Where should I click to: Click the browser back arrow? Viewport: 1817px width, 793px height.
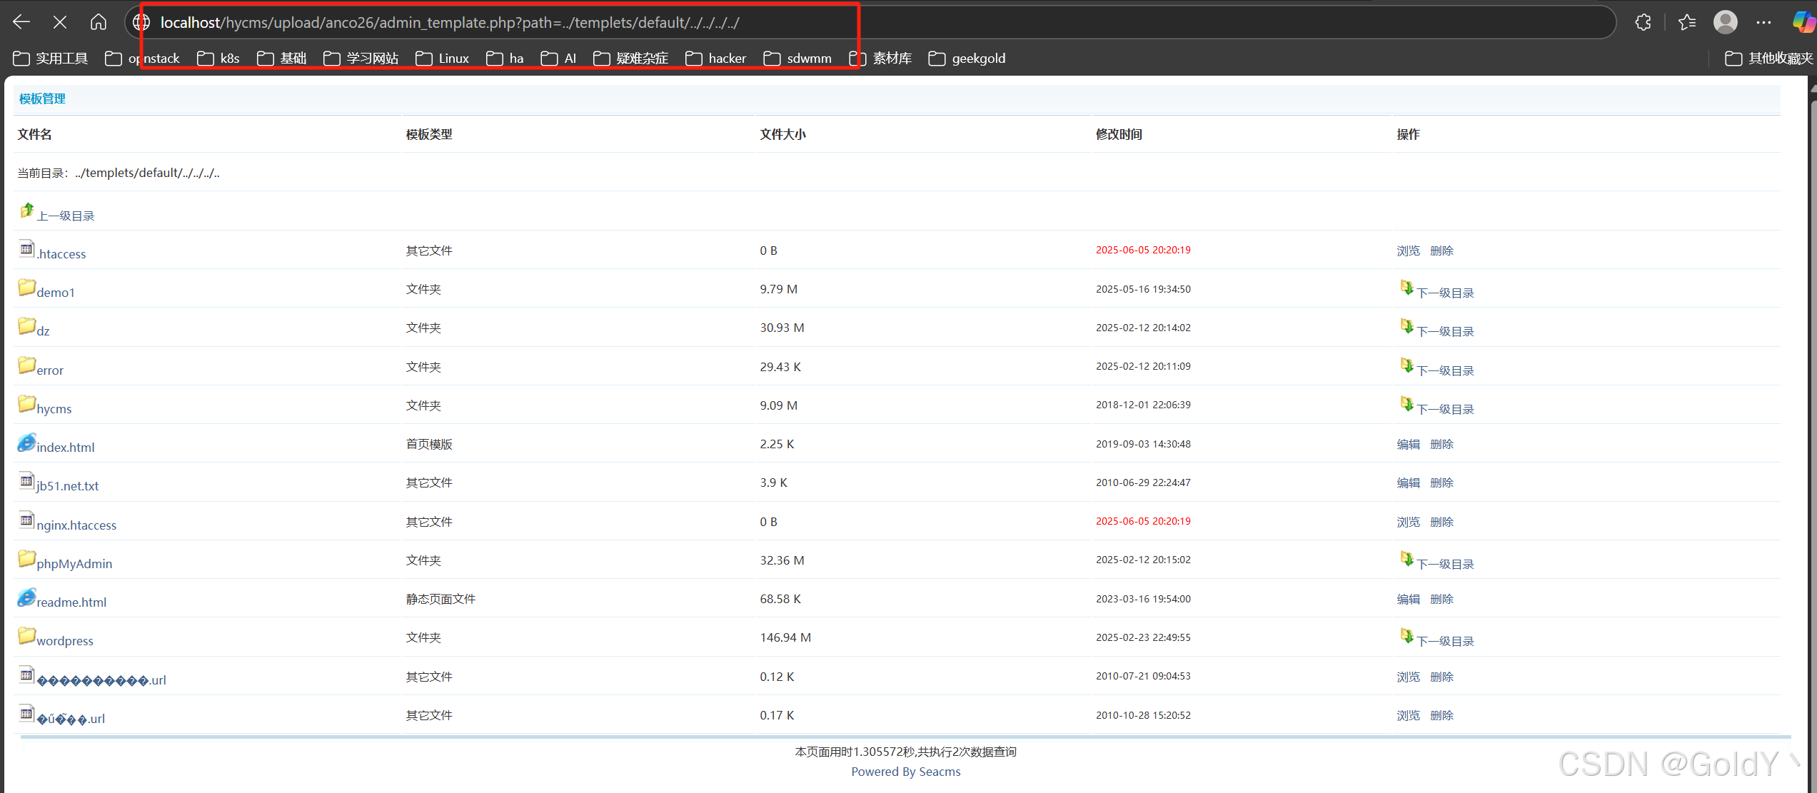click(21, 22)
